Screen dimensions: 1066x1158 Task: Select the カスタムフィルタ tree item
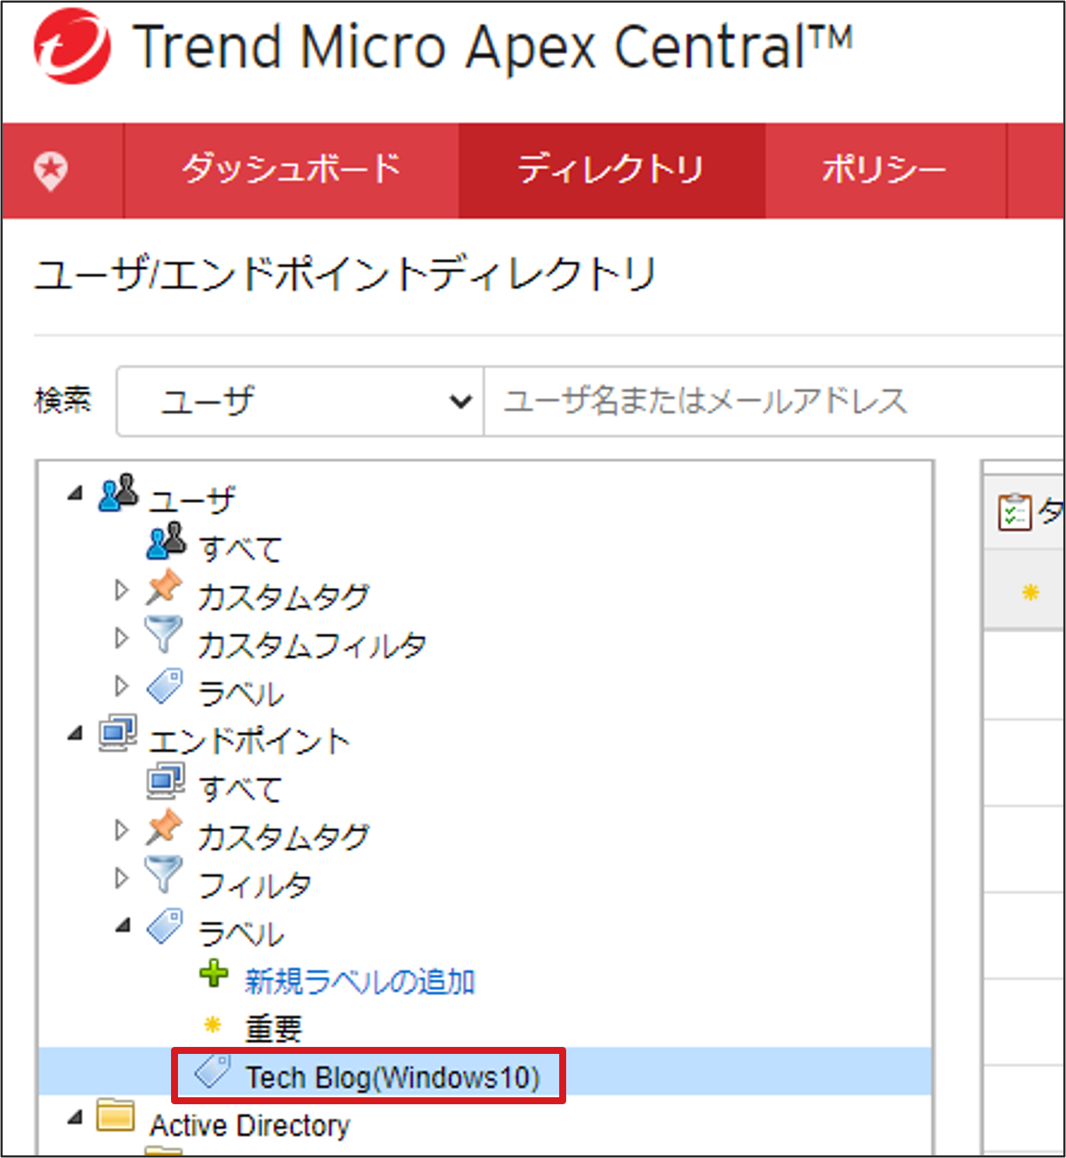[312, 645]
